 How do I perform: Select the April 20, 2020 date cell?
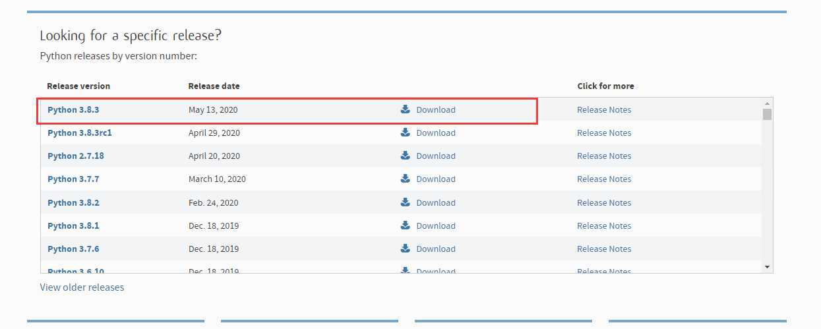pyautogui.click(x=214, y=156)
